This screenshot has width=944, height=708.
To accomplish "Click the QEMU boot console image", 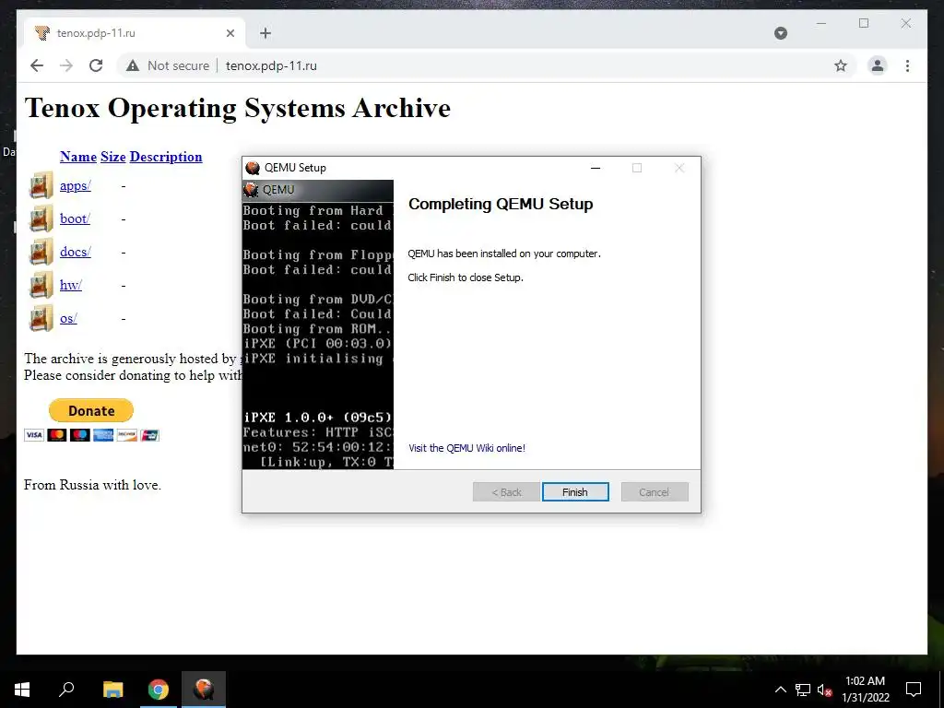I will 318,324.
